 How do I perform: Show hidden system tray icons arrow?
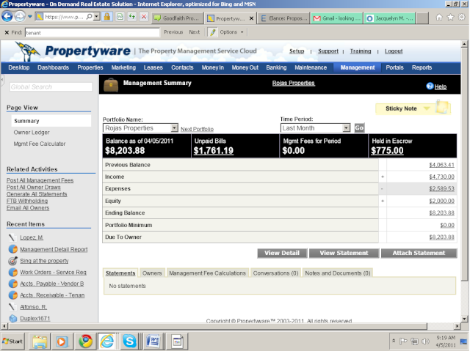tap(394, 341)
